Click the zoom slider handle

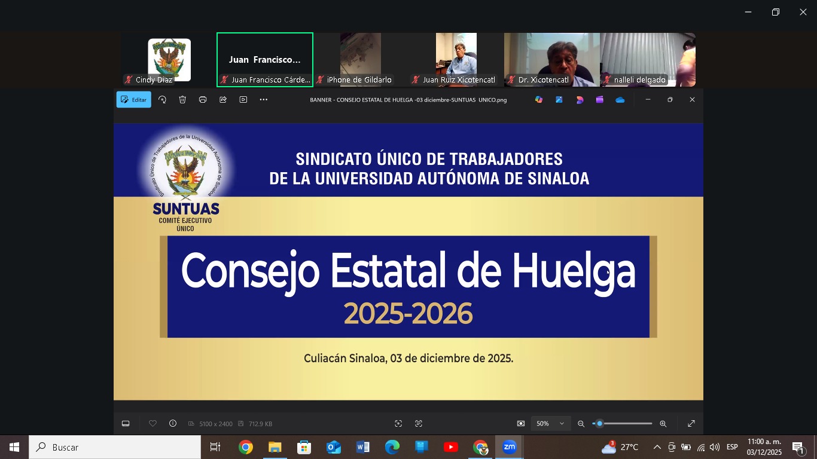599,424
